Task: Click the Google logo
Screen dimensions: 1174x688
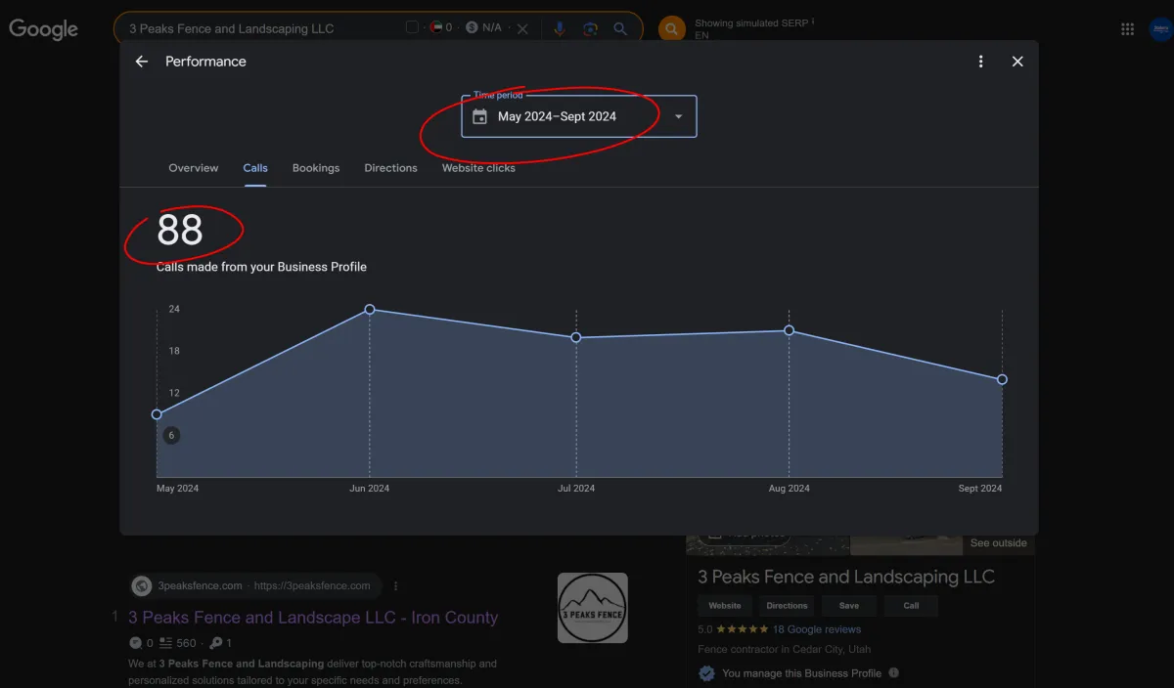Action: pos(44,29)
